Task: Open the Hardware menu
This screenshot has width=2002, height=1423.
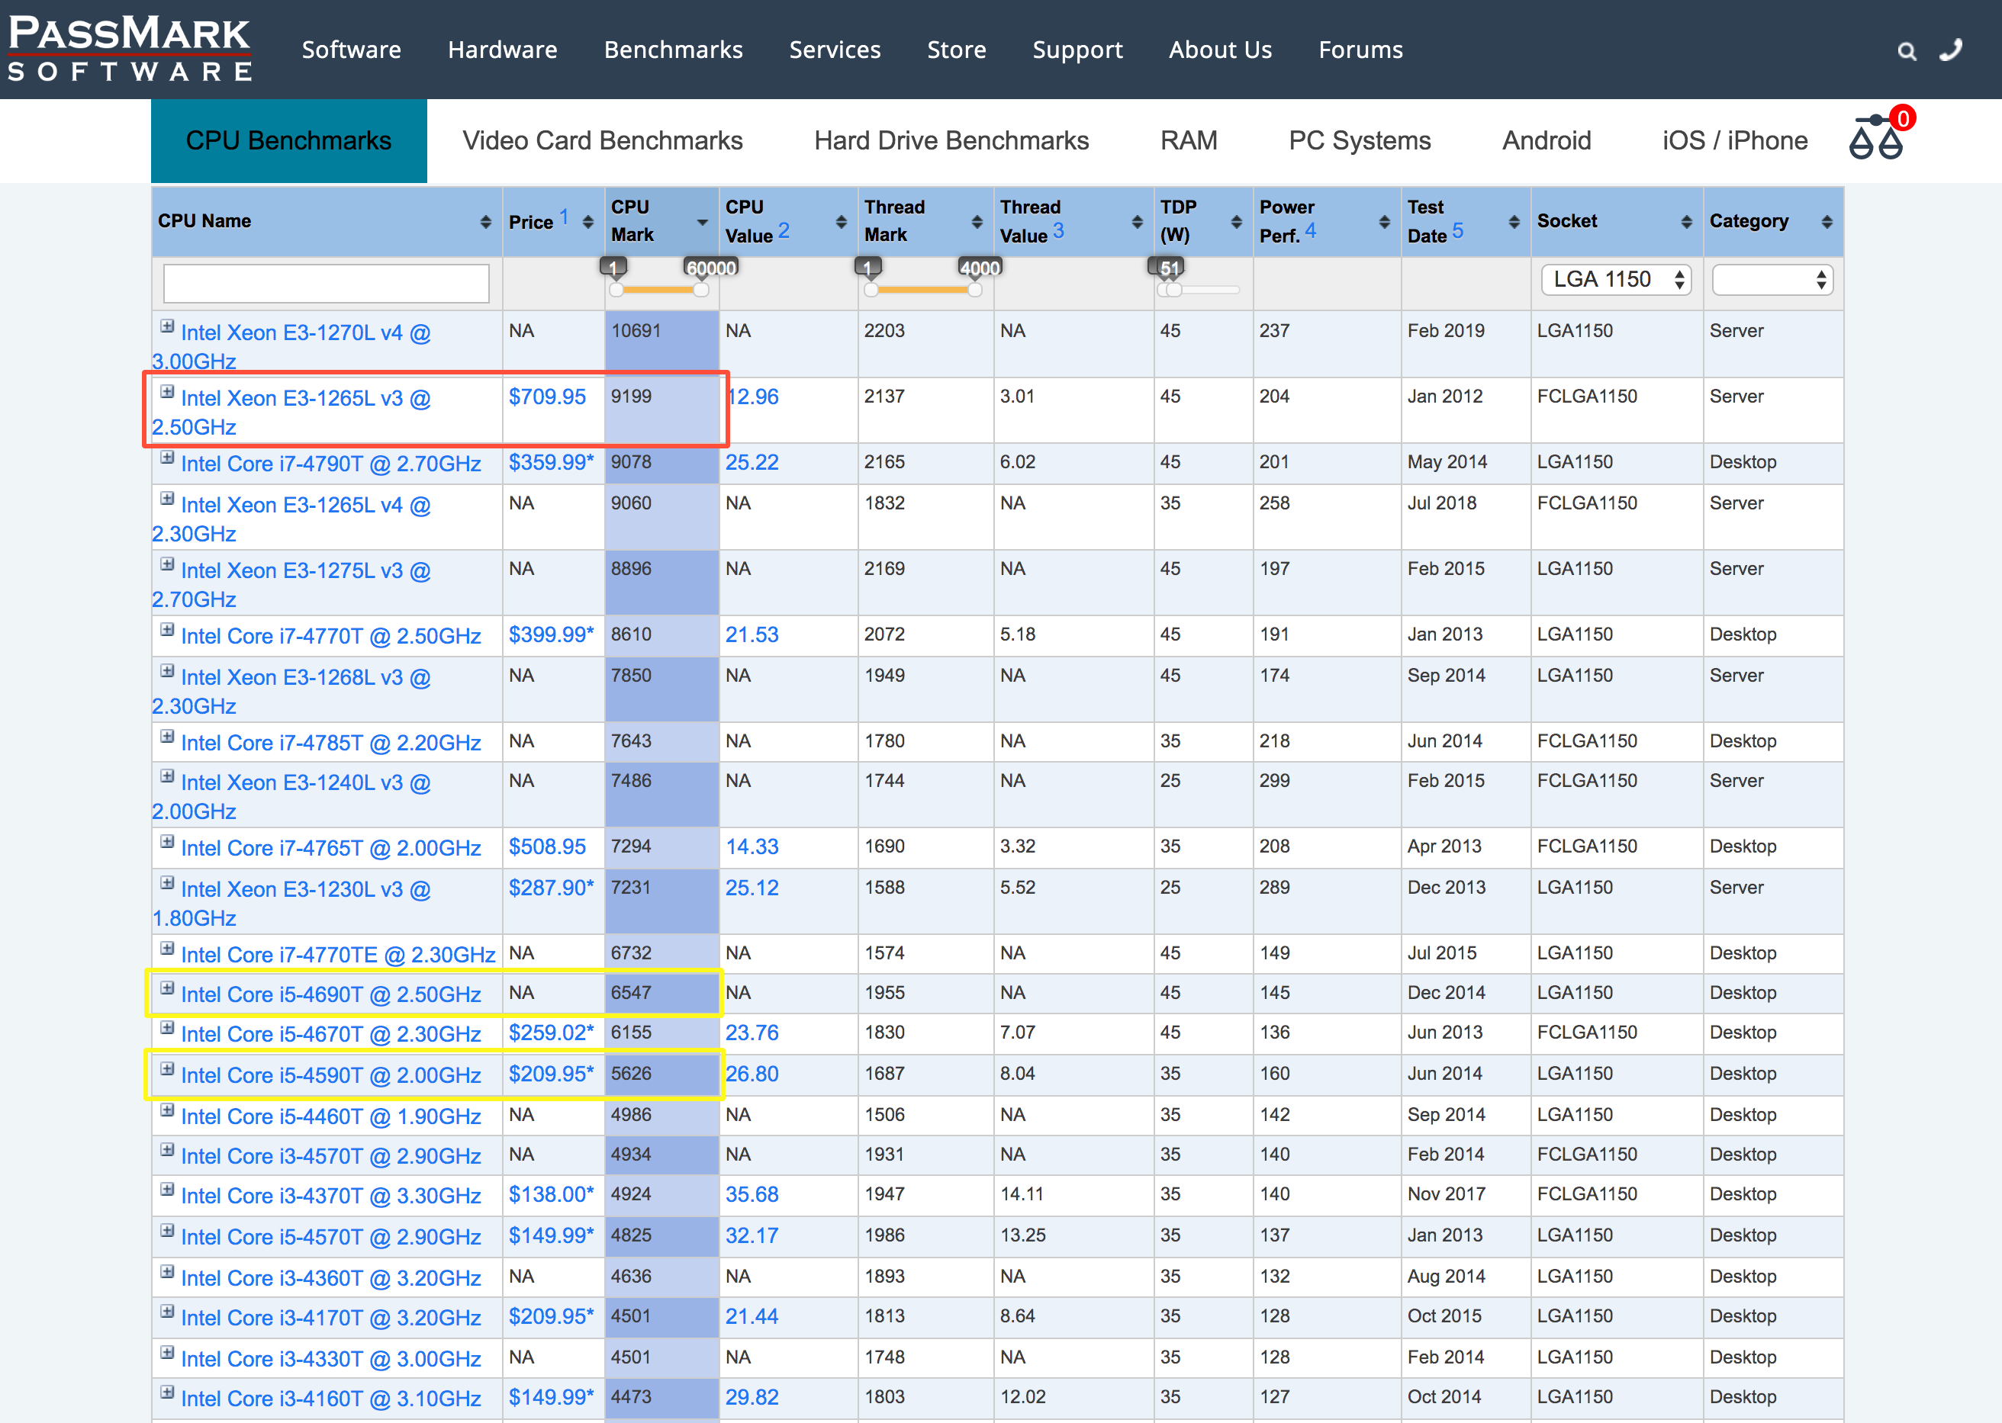Action: (502, 50)
